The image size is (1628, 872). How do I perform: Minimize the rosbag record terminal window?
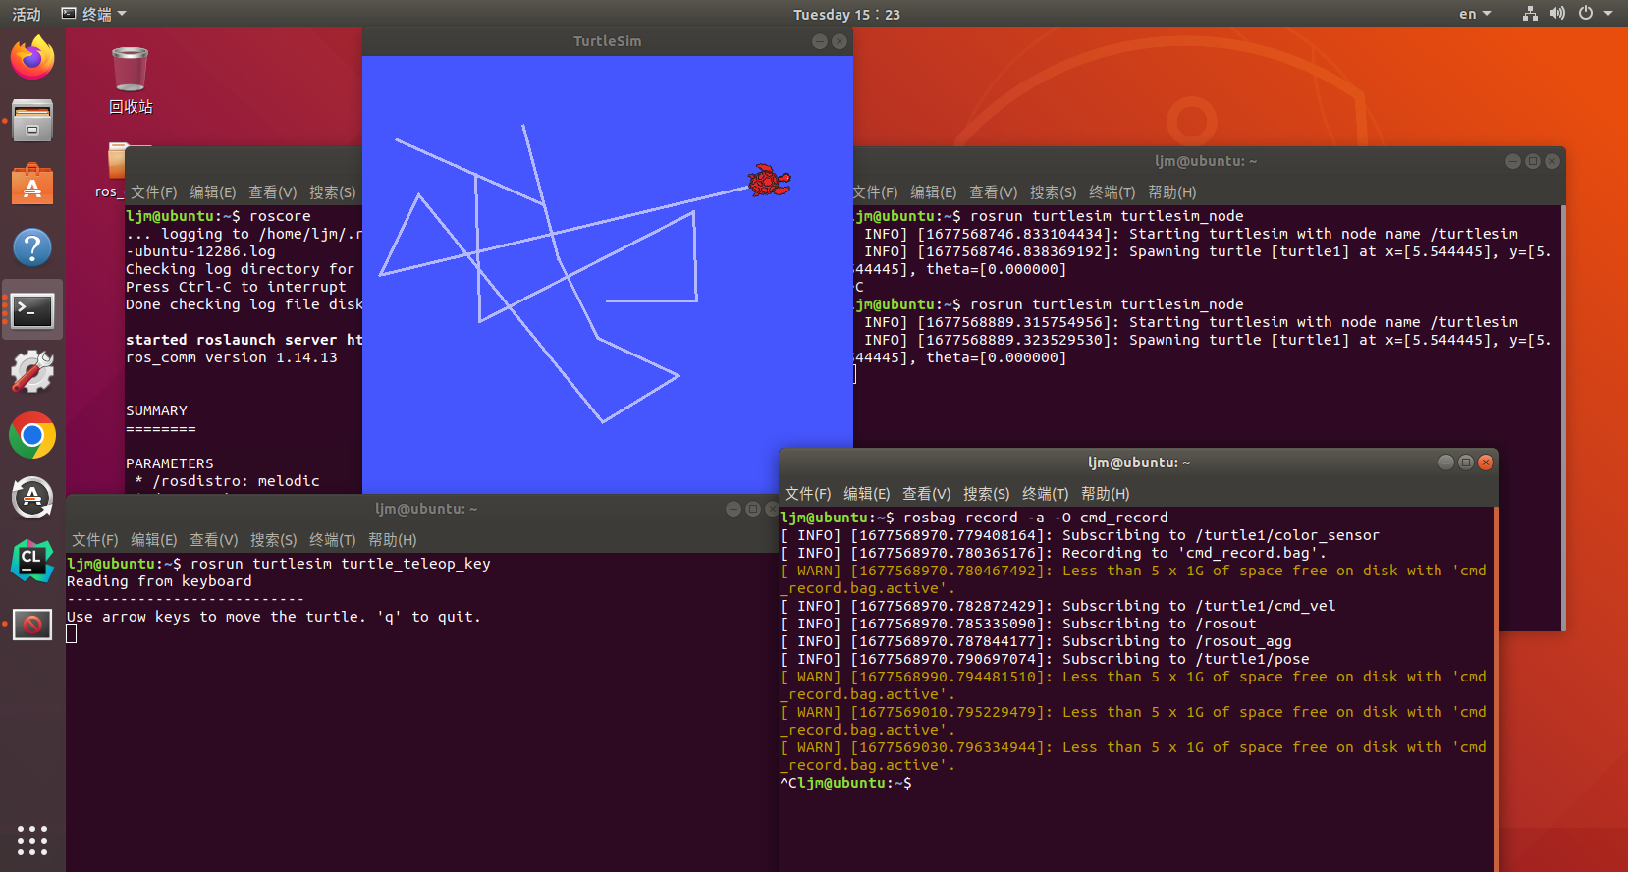point(1446,463)
